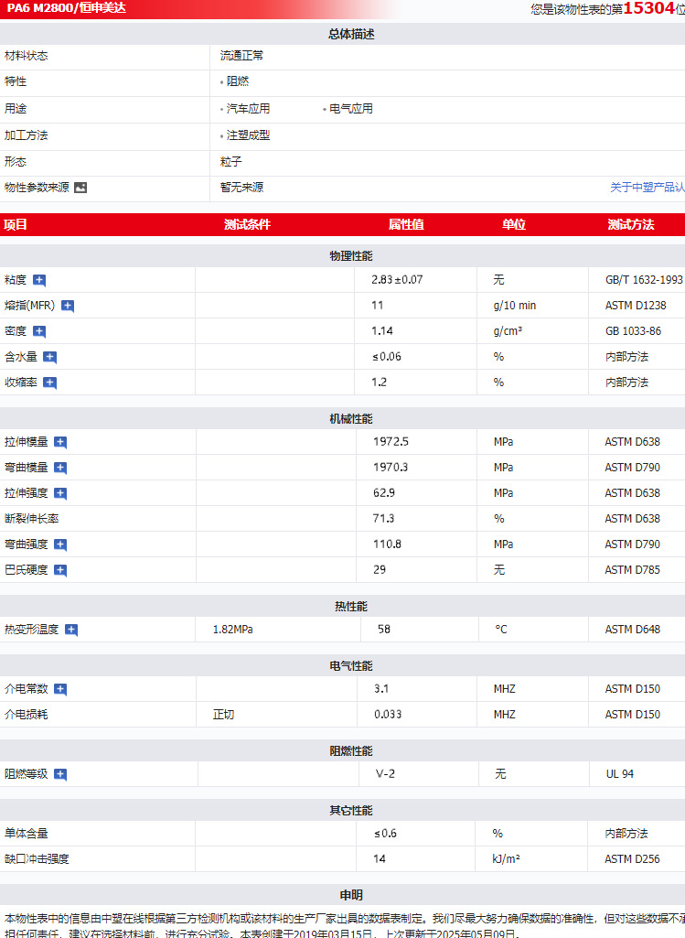Image resolution: width=685 pixels, height=938 pixels.
Task: Click the ASTM D785 test method
Action: coord(632,571)
